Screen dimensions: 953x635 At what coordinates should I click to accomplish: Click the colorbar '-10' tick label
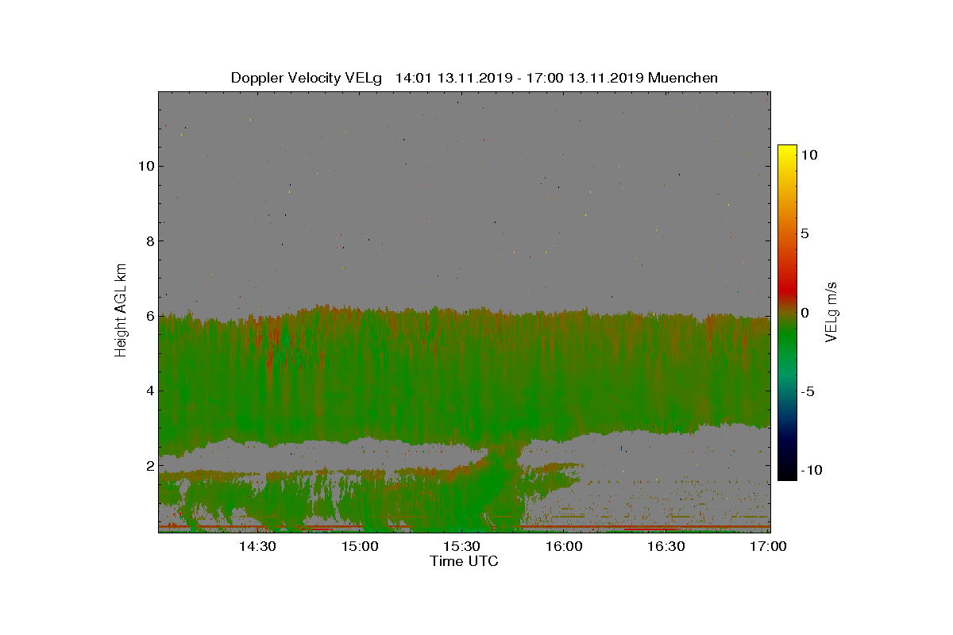point(809,470)
